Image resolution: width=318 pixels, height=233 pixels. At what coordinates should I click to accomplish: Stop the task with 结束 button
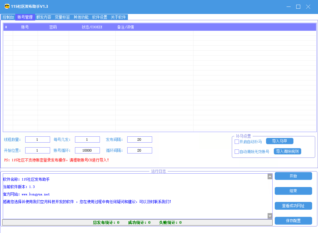pyautogui.click(x=293, y=191)
